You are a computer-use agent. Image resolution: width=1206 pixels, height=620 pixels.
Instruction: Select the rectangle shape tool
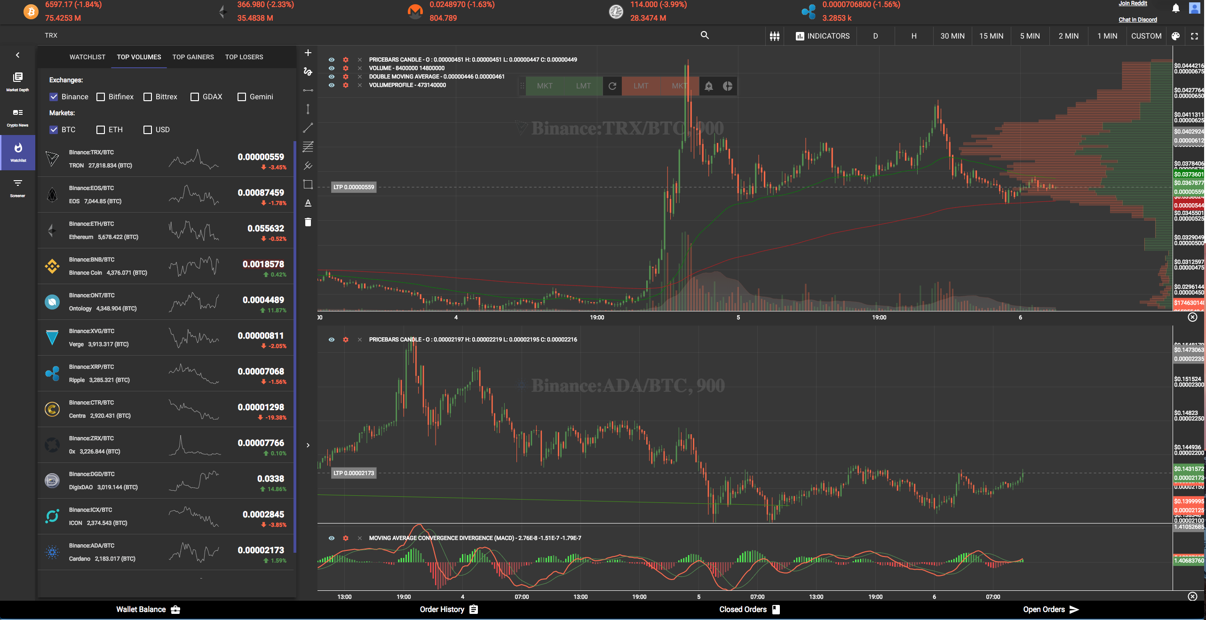pos(308,184)
